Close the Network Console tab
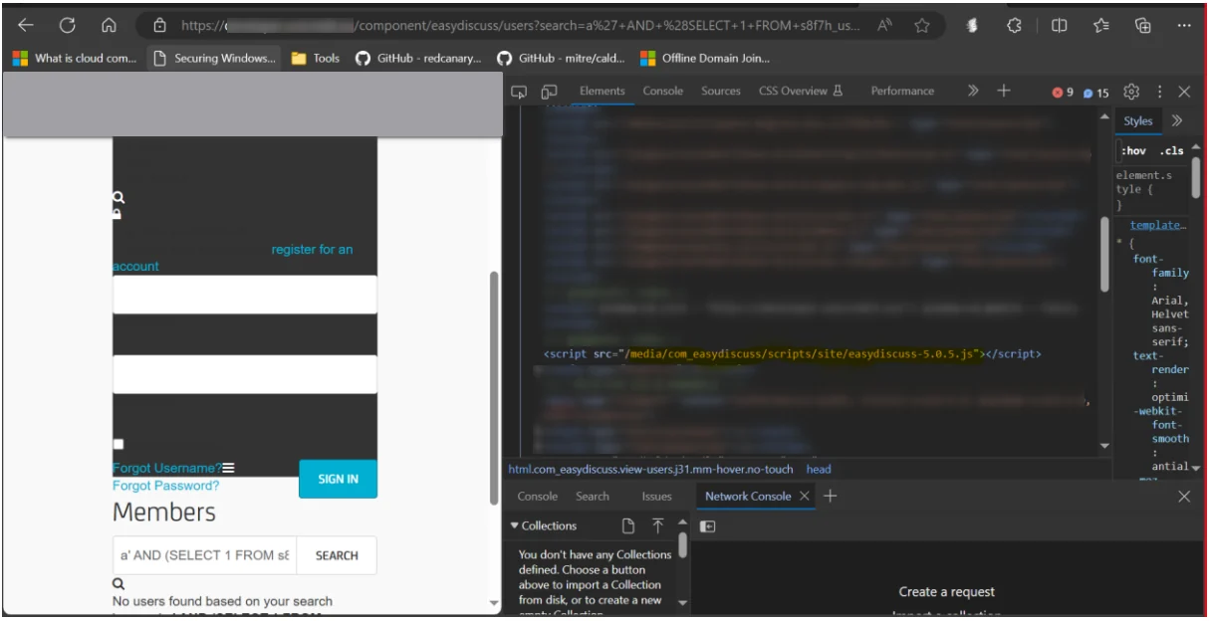Viewport: 1209px width, 621px height. tap(805, 496)
